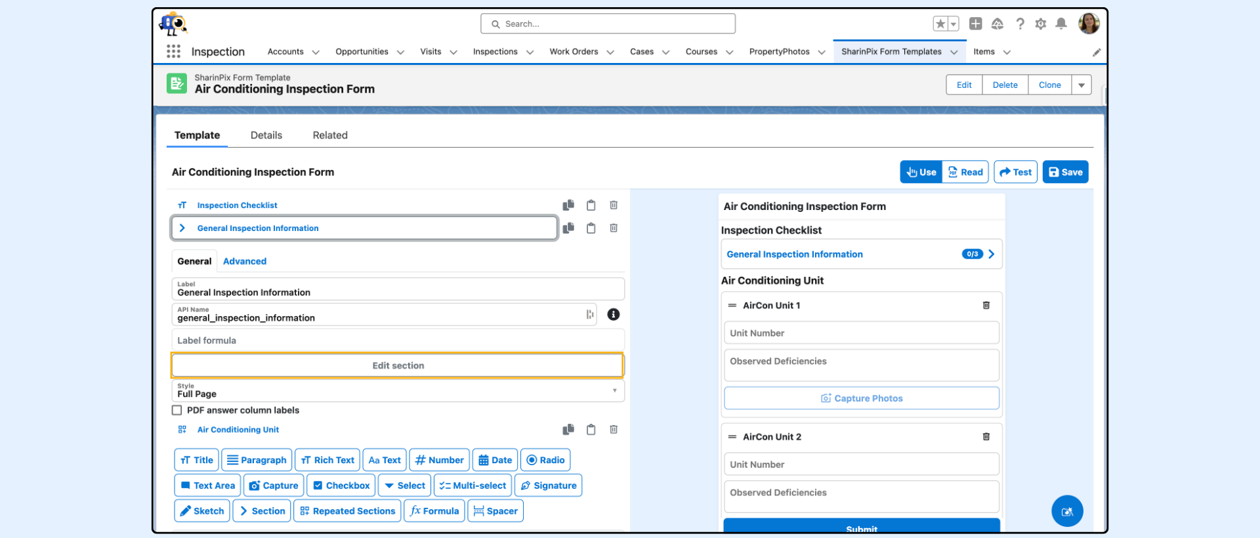
Task: Open the Advanced settings tab
Action: (244, 261)
